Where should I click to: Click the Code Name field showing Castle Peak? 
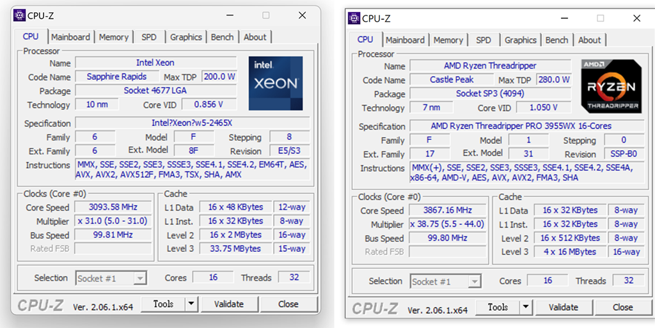[x=451, y=80]
